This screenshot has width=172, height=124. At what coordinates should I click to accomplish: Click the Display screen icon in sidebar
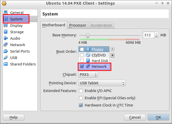[x=6, y=25]
